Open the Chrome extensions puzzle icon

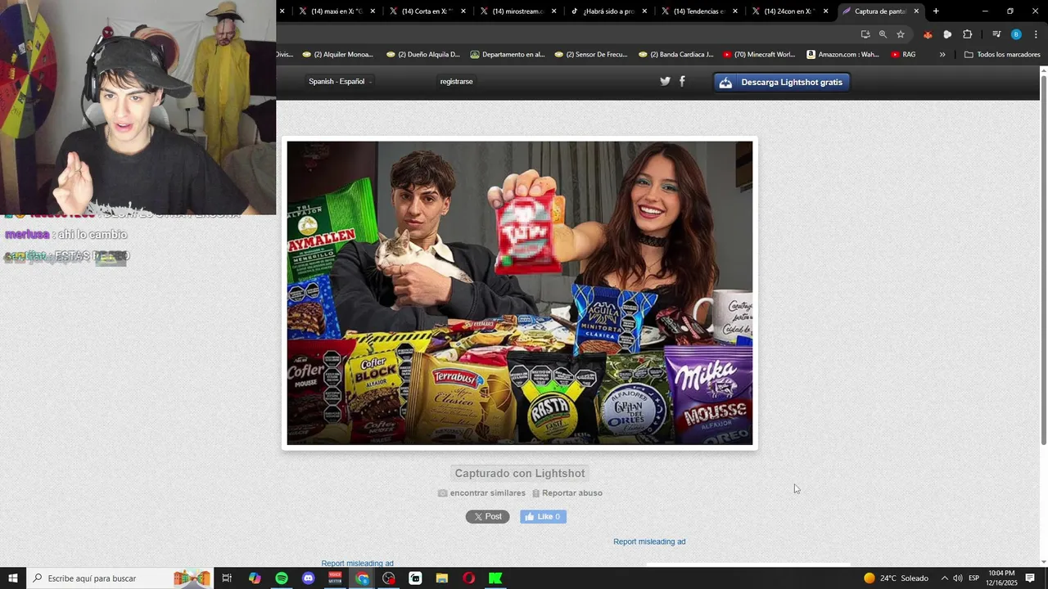click(967, 34)
